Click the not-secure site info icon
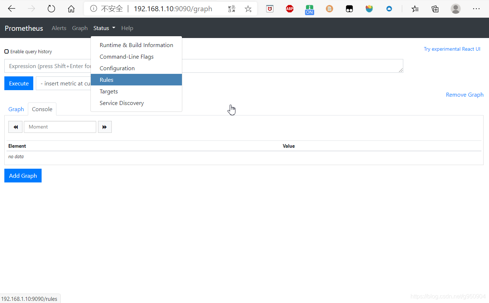The height and width of the screenshot is (303, 489). coord(93,9)
